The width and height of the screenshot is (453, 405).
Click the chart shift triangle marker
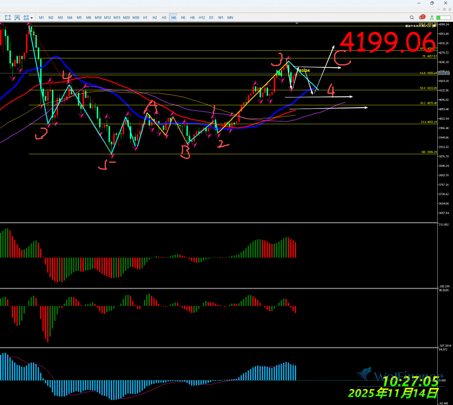pyautogui.click(x=297, y=24)
